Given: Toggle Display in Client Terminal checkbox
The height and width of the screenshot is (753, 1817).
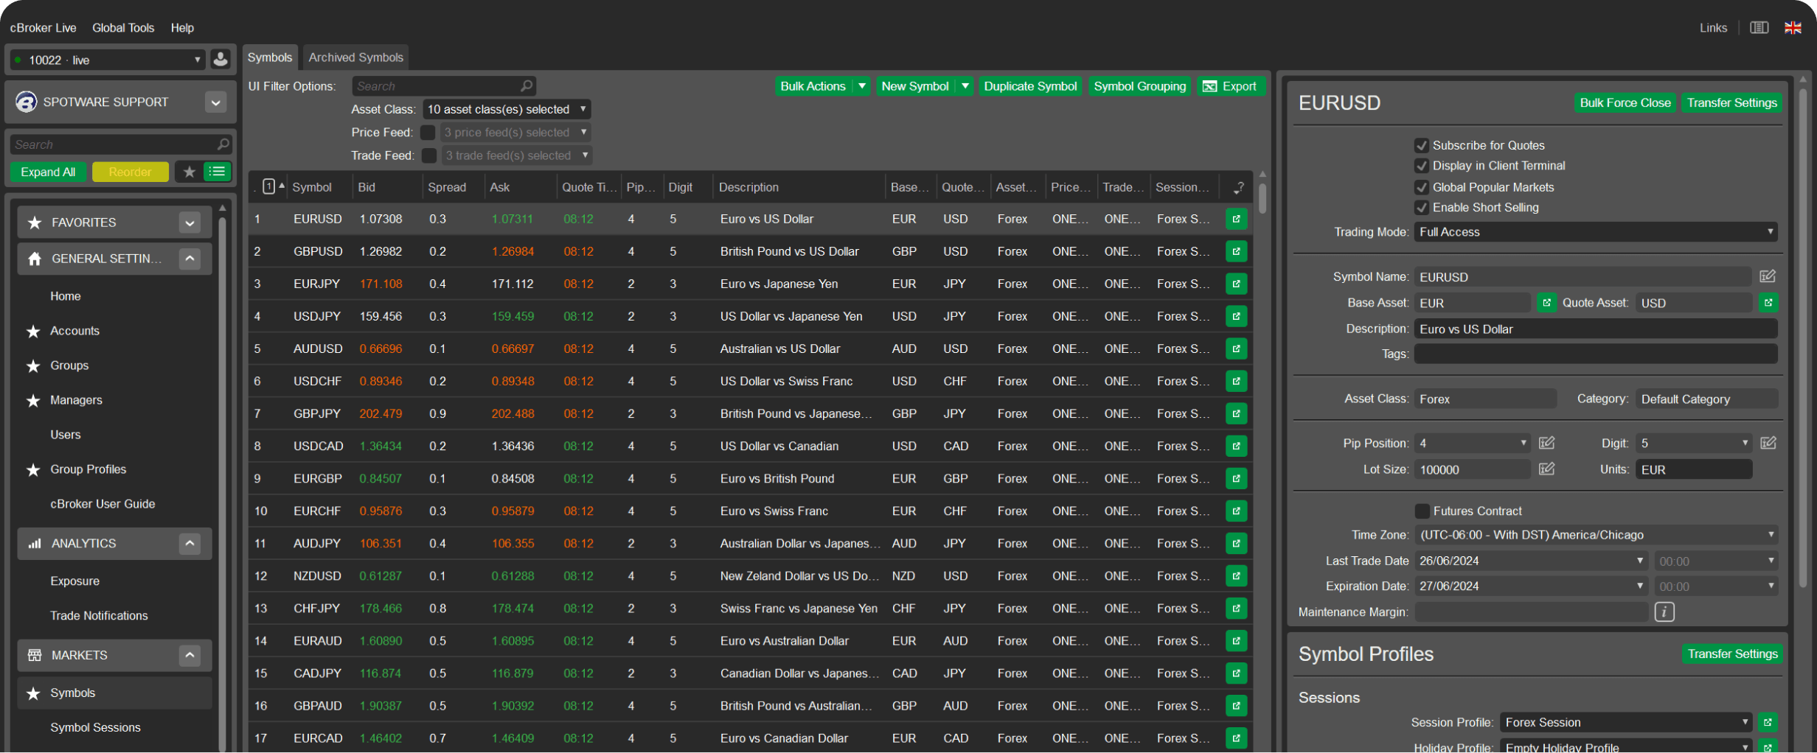Looking at the screenshot, I should tap(1421, 167).
